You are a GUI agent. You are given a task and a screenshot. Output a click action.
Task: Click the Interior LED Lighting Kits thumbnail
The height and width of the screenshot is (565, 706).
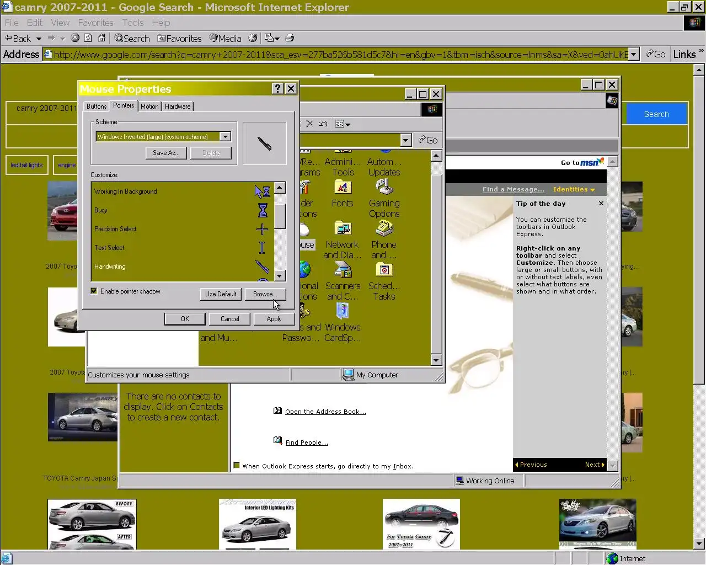point(258,524)
